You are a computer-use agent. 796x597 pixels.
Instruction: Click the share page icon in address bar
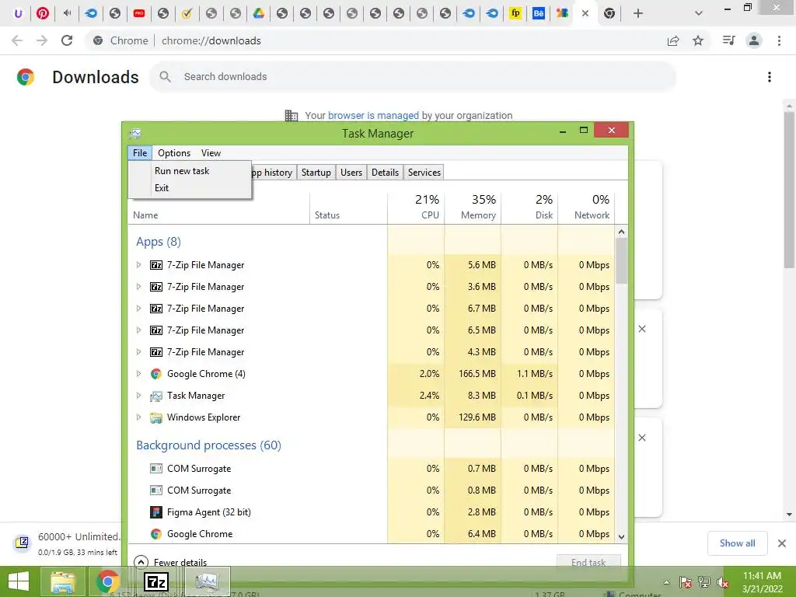673,40
